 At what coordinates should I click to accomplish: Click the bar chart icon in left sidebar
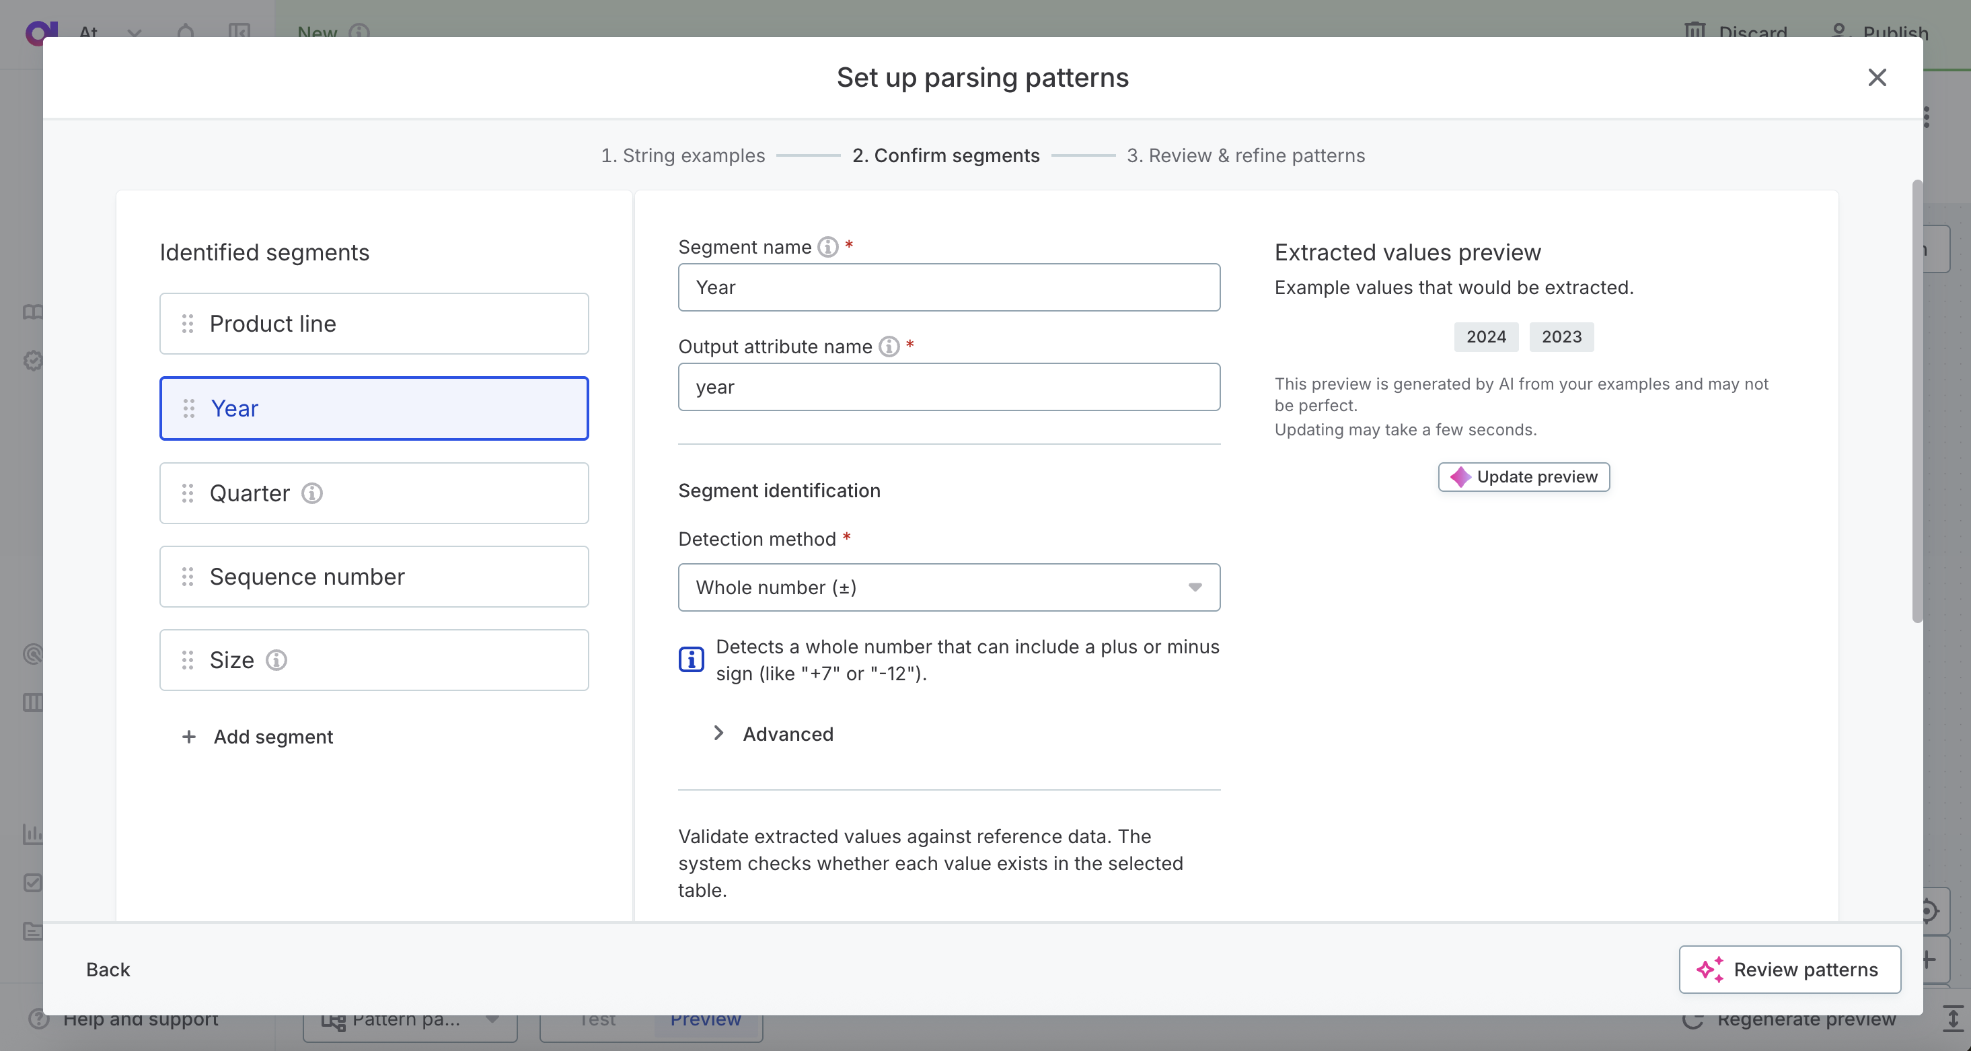coord(33,834)
